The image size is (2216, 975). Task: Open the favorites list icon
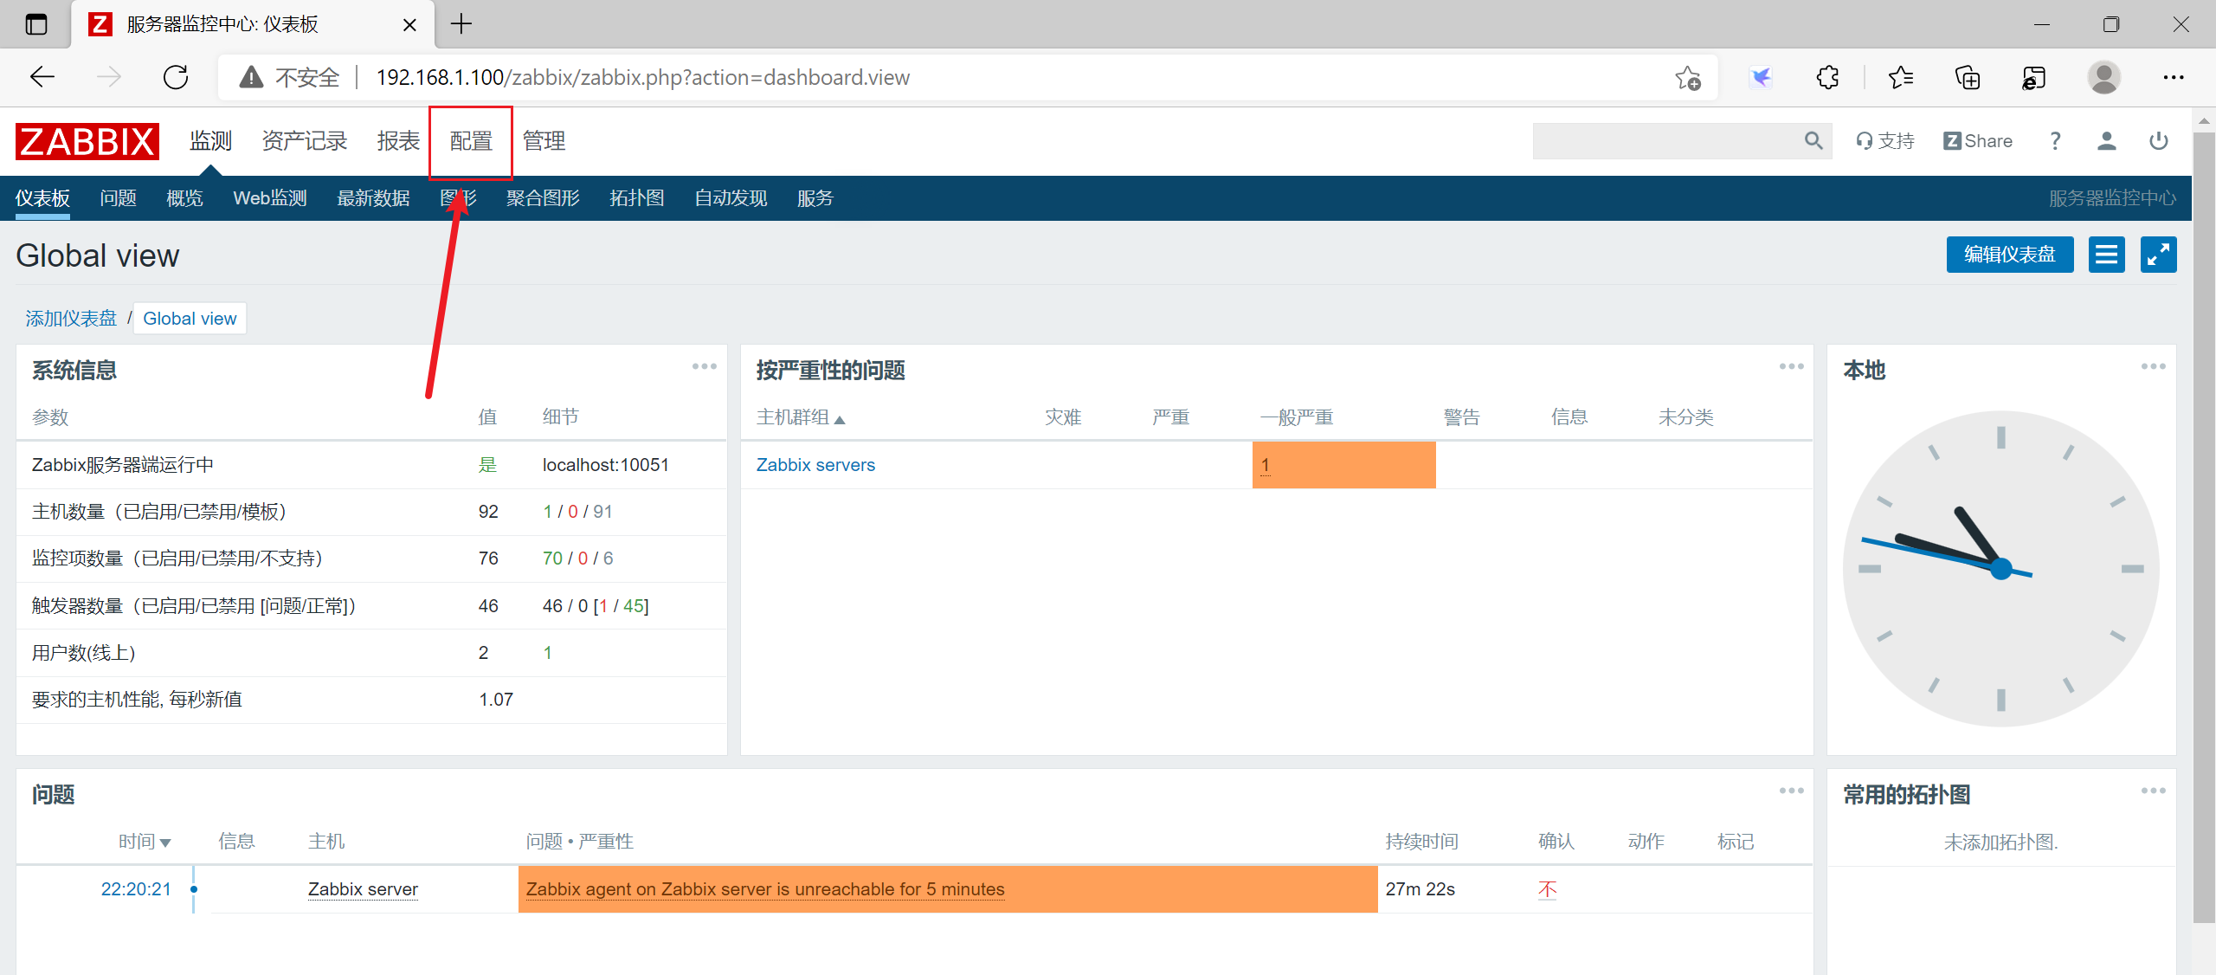[x=1901, y=77]
